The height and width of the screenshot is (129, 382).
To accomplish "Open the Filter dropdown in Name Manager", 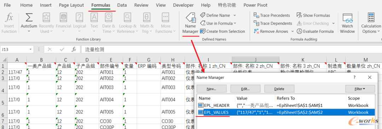I will pos(360,89).
